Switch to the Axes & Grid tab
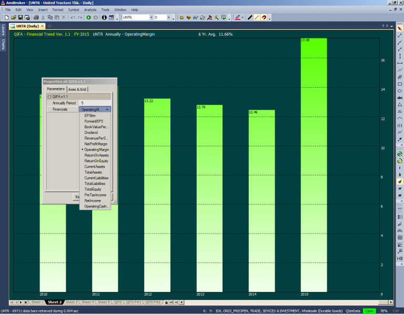This screenshot has width=404, height=315. coord(77,89)
